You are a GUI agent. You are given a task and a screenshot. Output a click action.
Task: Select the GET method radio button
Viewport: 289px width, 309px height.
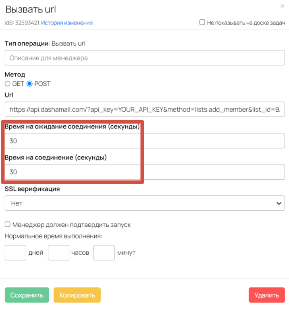[x=8, y=84]
